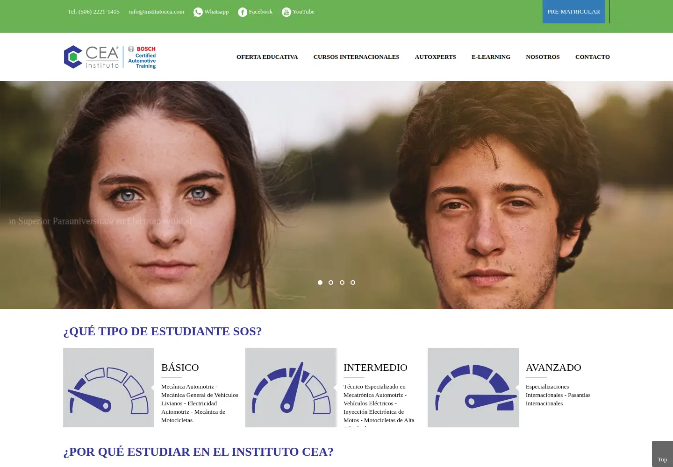This screenshot has height=467, width=673.
Task: Click the INTERMEDIO heading
Action: coord(375,368)
